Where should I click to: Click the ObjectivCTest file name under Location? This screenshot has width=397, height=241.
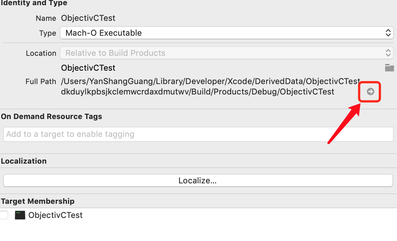88,68
